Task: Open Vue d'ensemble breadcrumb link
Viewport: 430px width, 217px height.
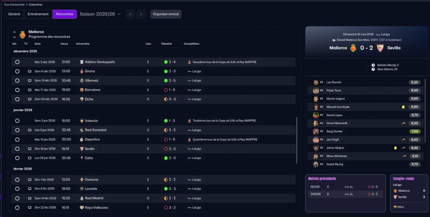Action: (x=14, y=5)
